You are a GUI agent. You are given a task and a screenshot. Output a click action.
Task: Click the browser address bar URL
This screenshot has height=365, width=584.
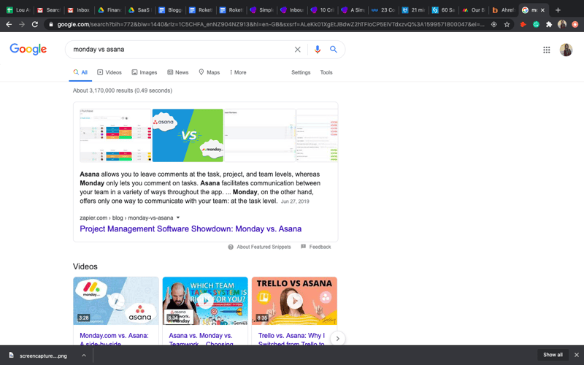(271, 25)
